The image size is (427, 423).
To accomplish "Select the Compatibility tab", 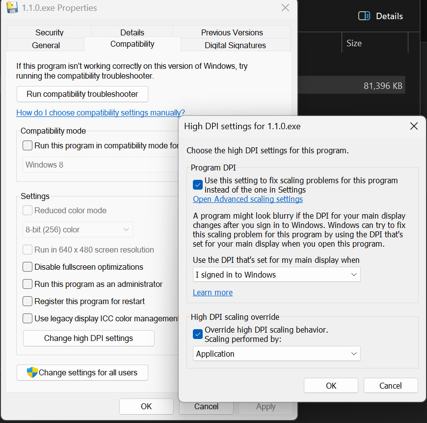I will click(x=133, y=44).
